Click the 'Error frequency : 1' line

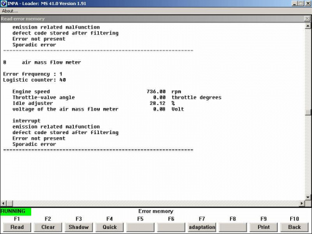tap(32, 74)
